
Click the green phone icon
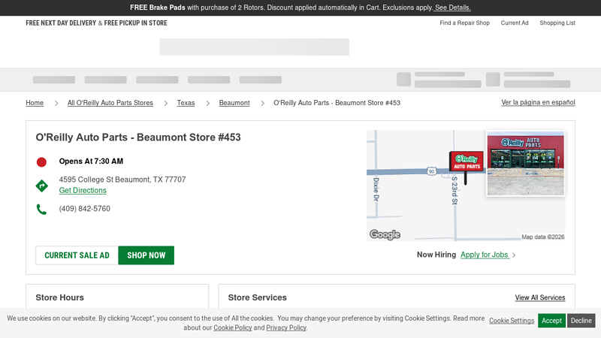(x=41, y=210)
